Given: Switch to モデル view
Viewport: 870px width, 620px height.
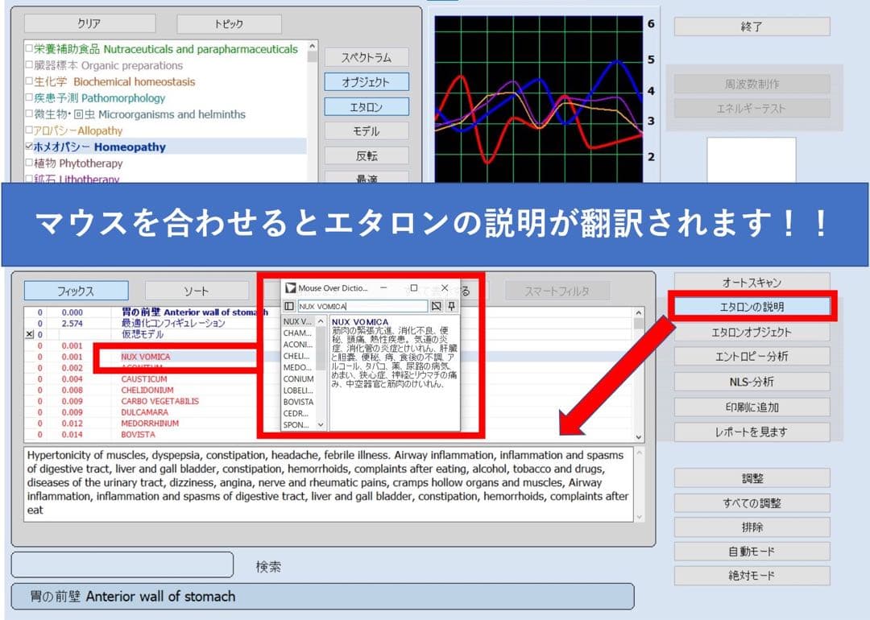Looking at the screenshot, I should pos(367,130).
